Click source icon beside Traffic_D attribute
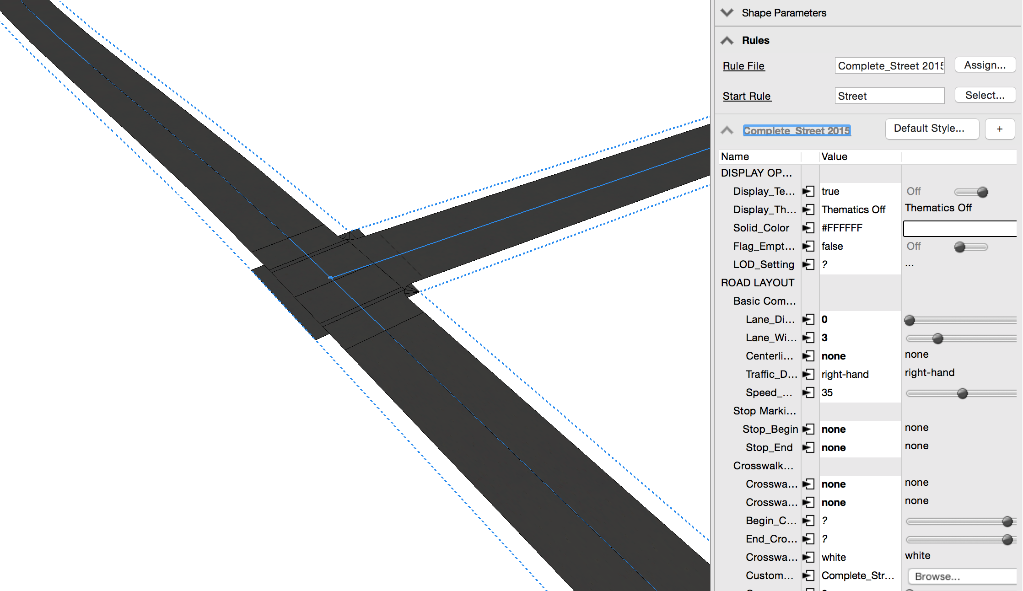Image resolution: width=1023 pixels, height=591 pixels. (808, 374)
